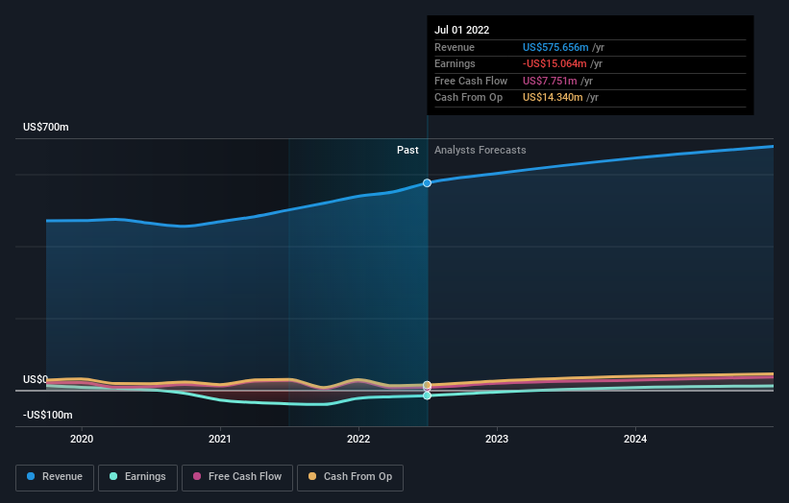789x503 pixels.
Task: Click the Jul 01 2022 tooltip date
Action: pyautogui.click(x=462, y=30)
